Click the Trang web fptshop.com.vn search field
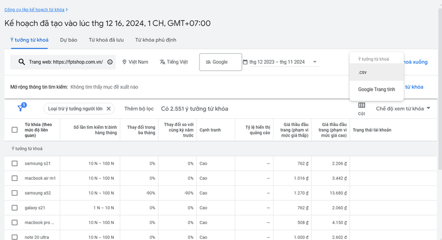 coord(63,62)
